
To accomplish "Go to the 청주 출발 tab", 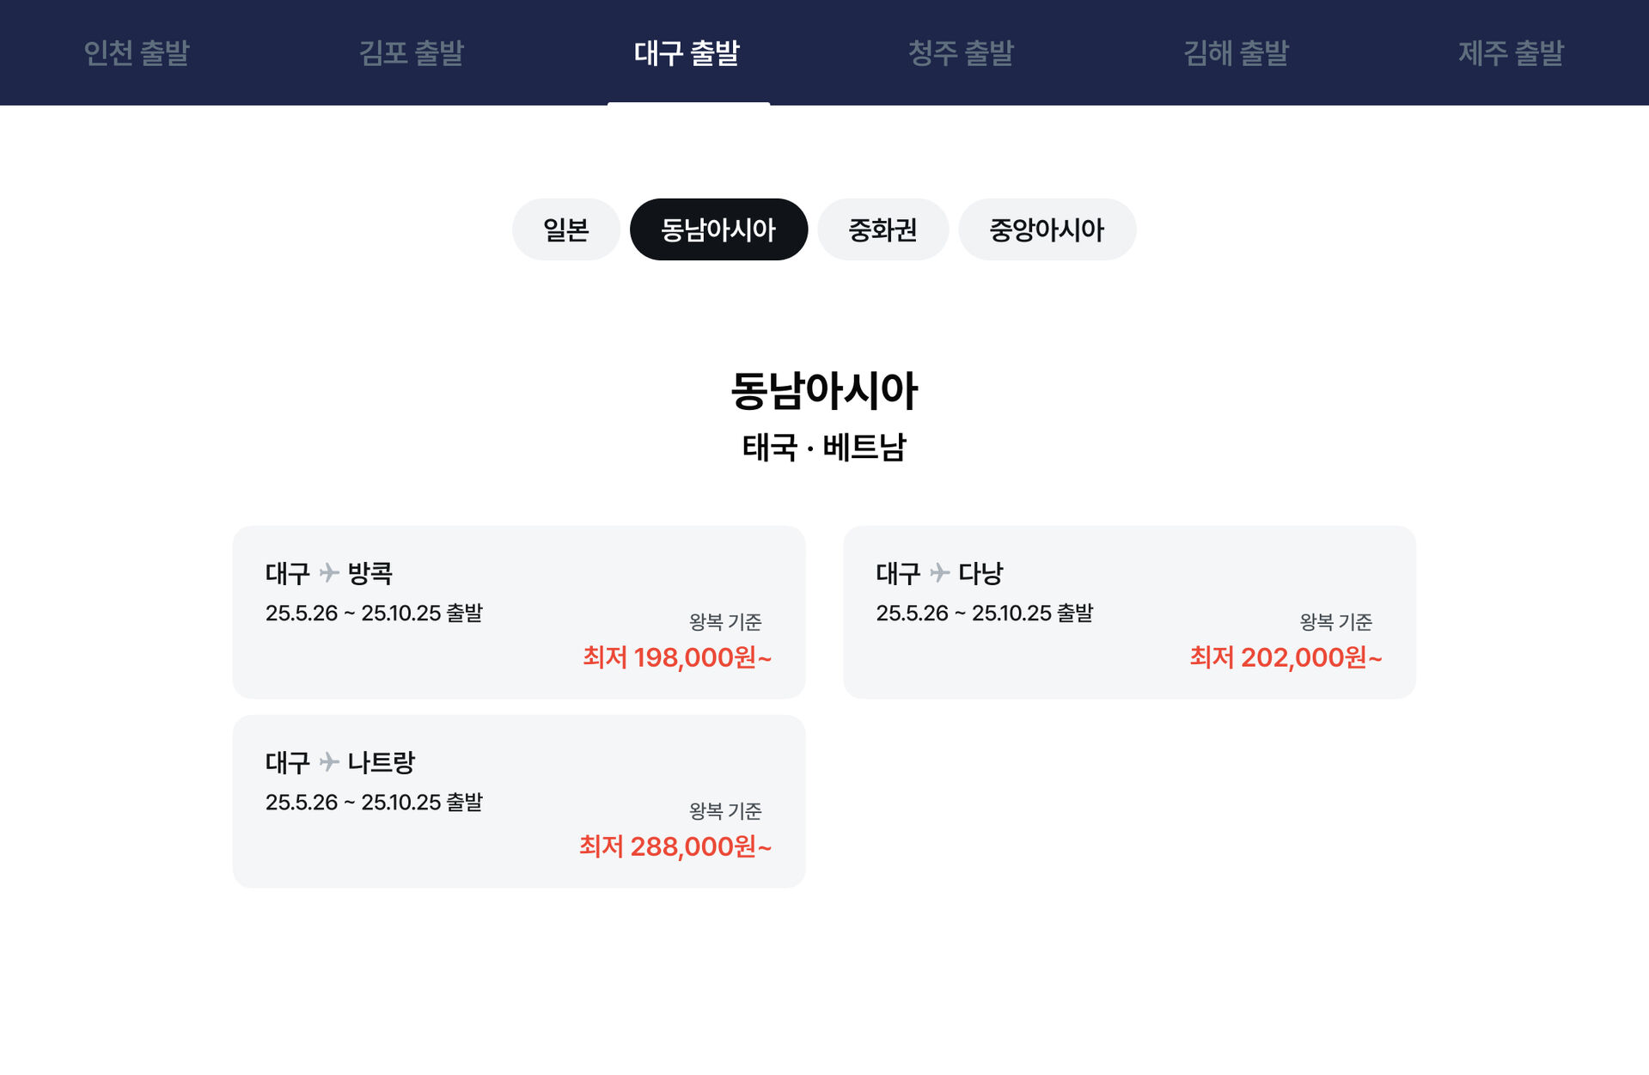I will point(961,53).
